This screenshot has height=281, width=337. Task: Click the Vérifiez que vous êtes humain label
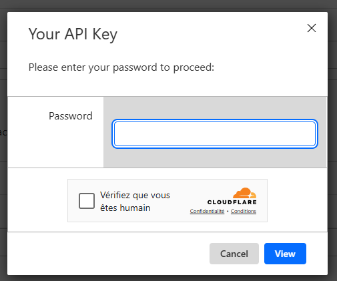(135, 202)
